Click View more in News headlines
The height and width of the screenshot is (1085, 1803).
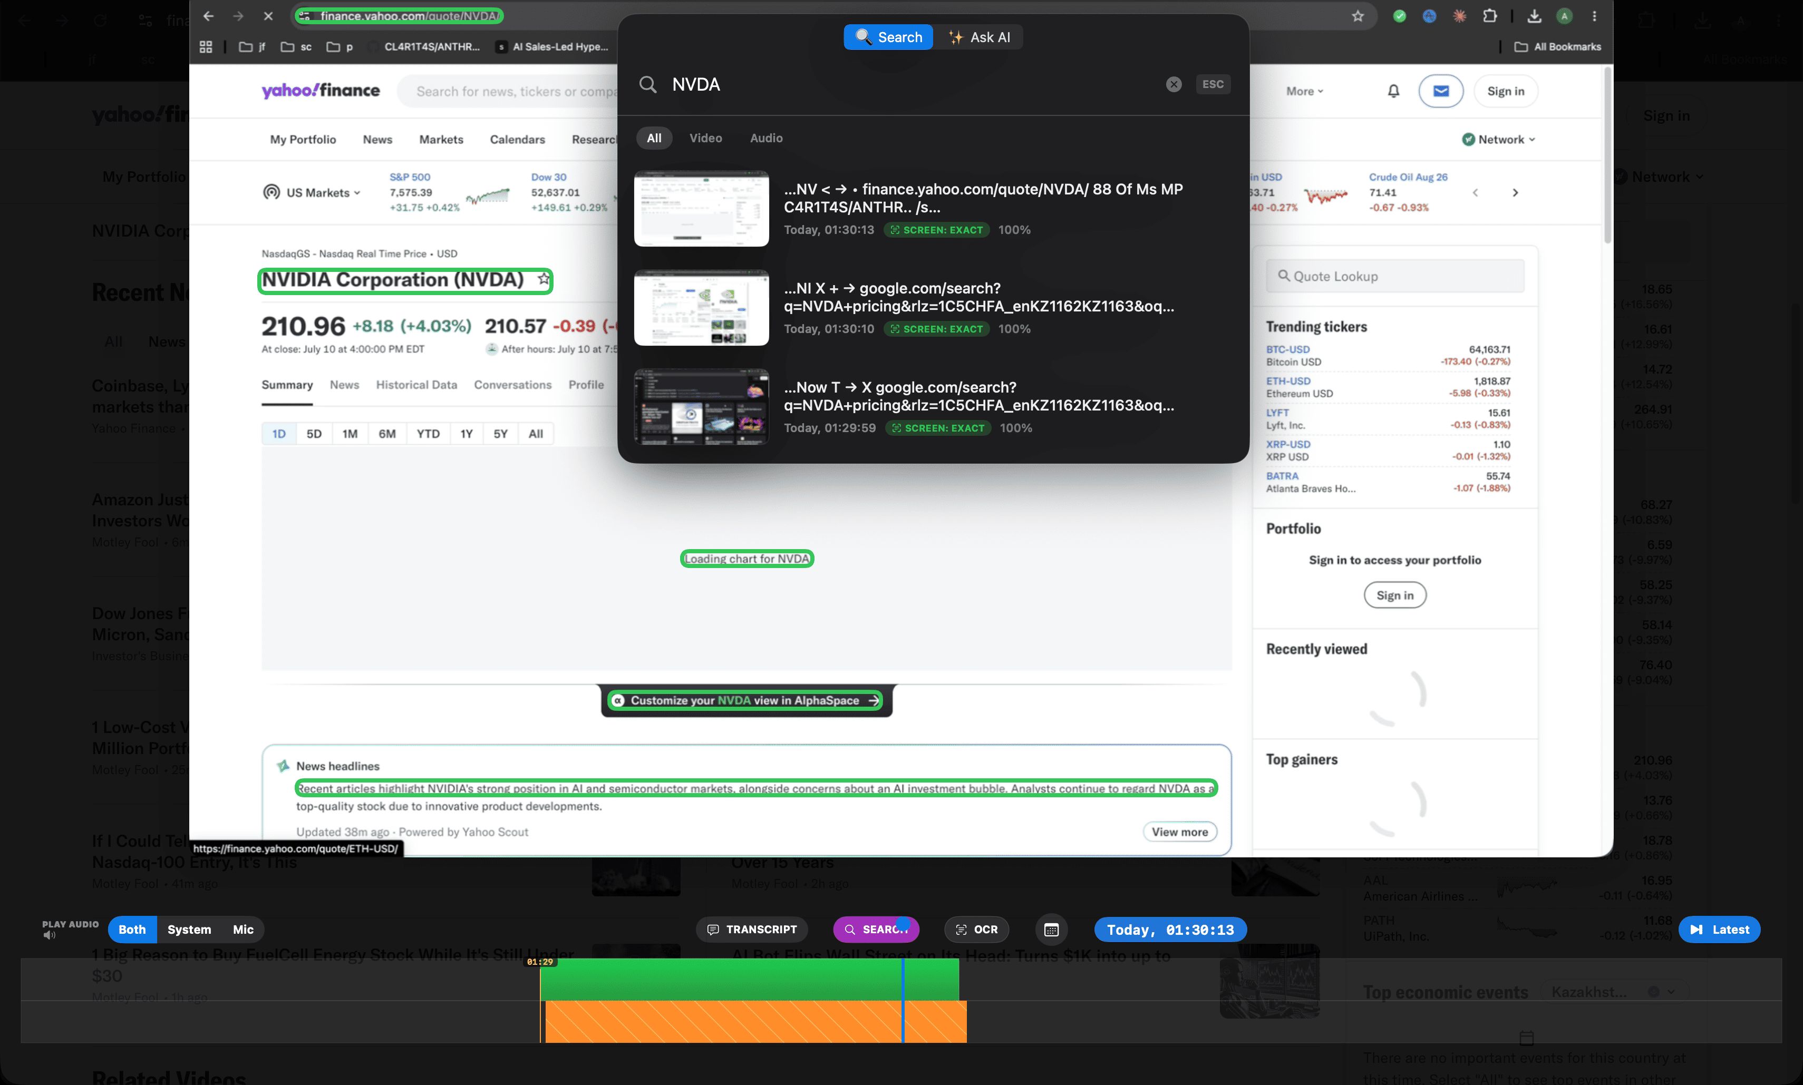click(x=1180, y=832)
